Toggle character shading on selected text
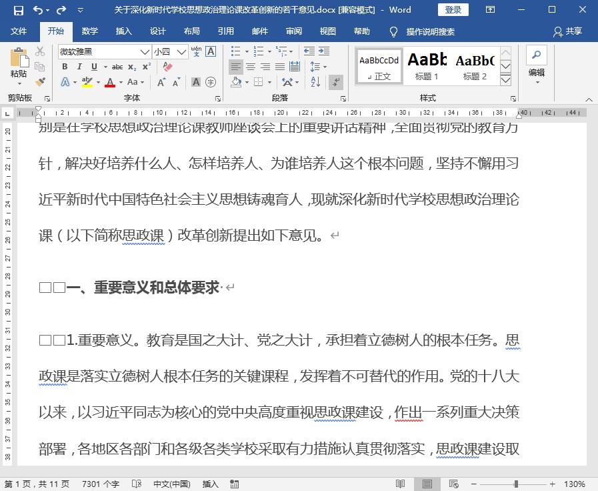The width and height of the screenshot is (598, 491). pyautogui.click(x=195, y=81)
